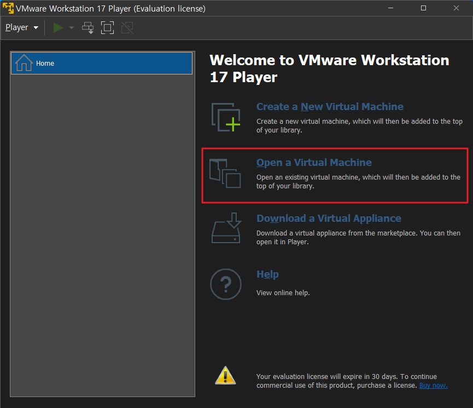Click the Welcome to VMware Workstation heading

(329, 68)
